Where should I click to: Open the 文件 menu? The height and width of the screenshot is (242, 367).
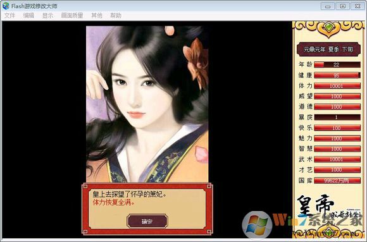point(10,16)
